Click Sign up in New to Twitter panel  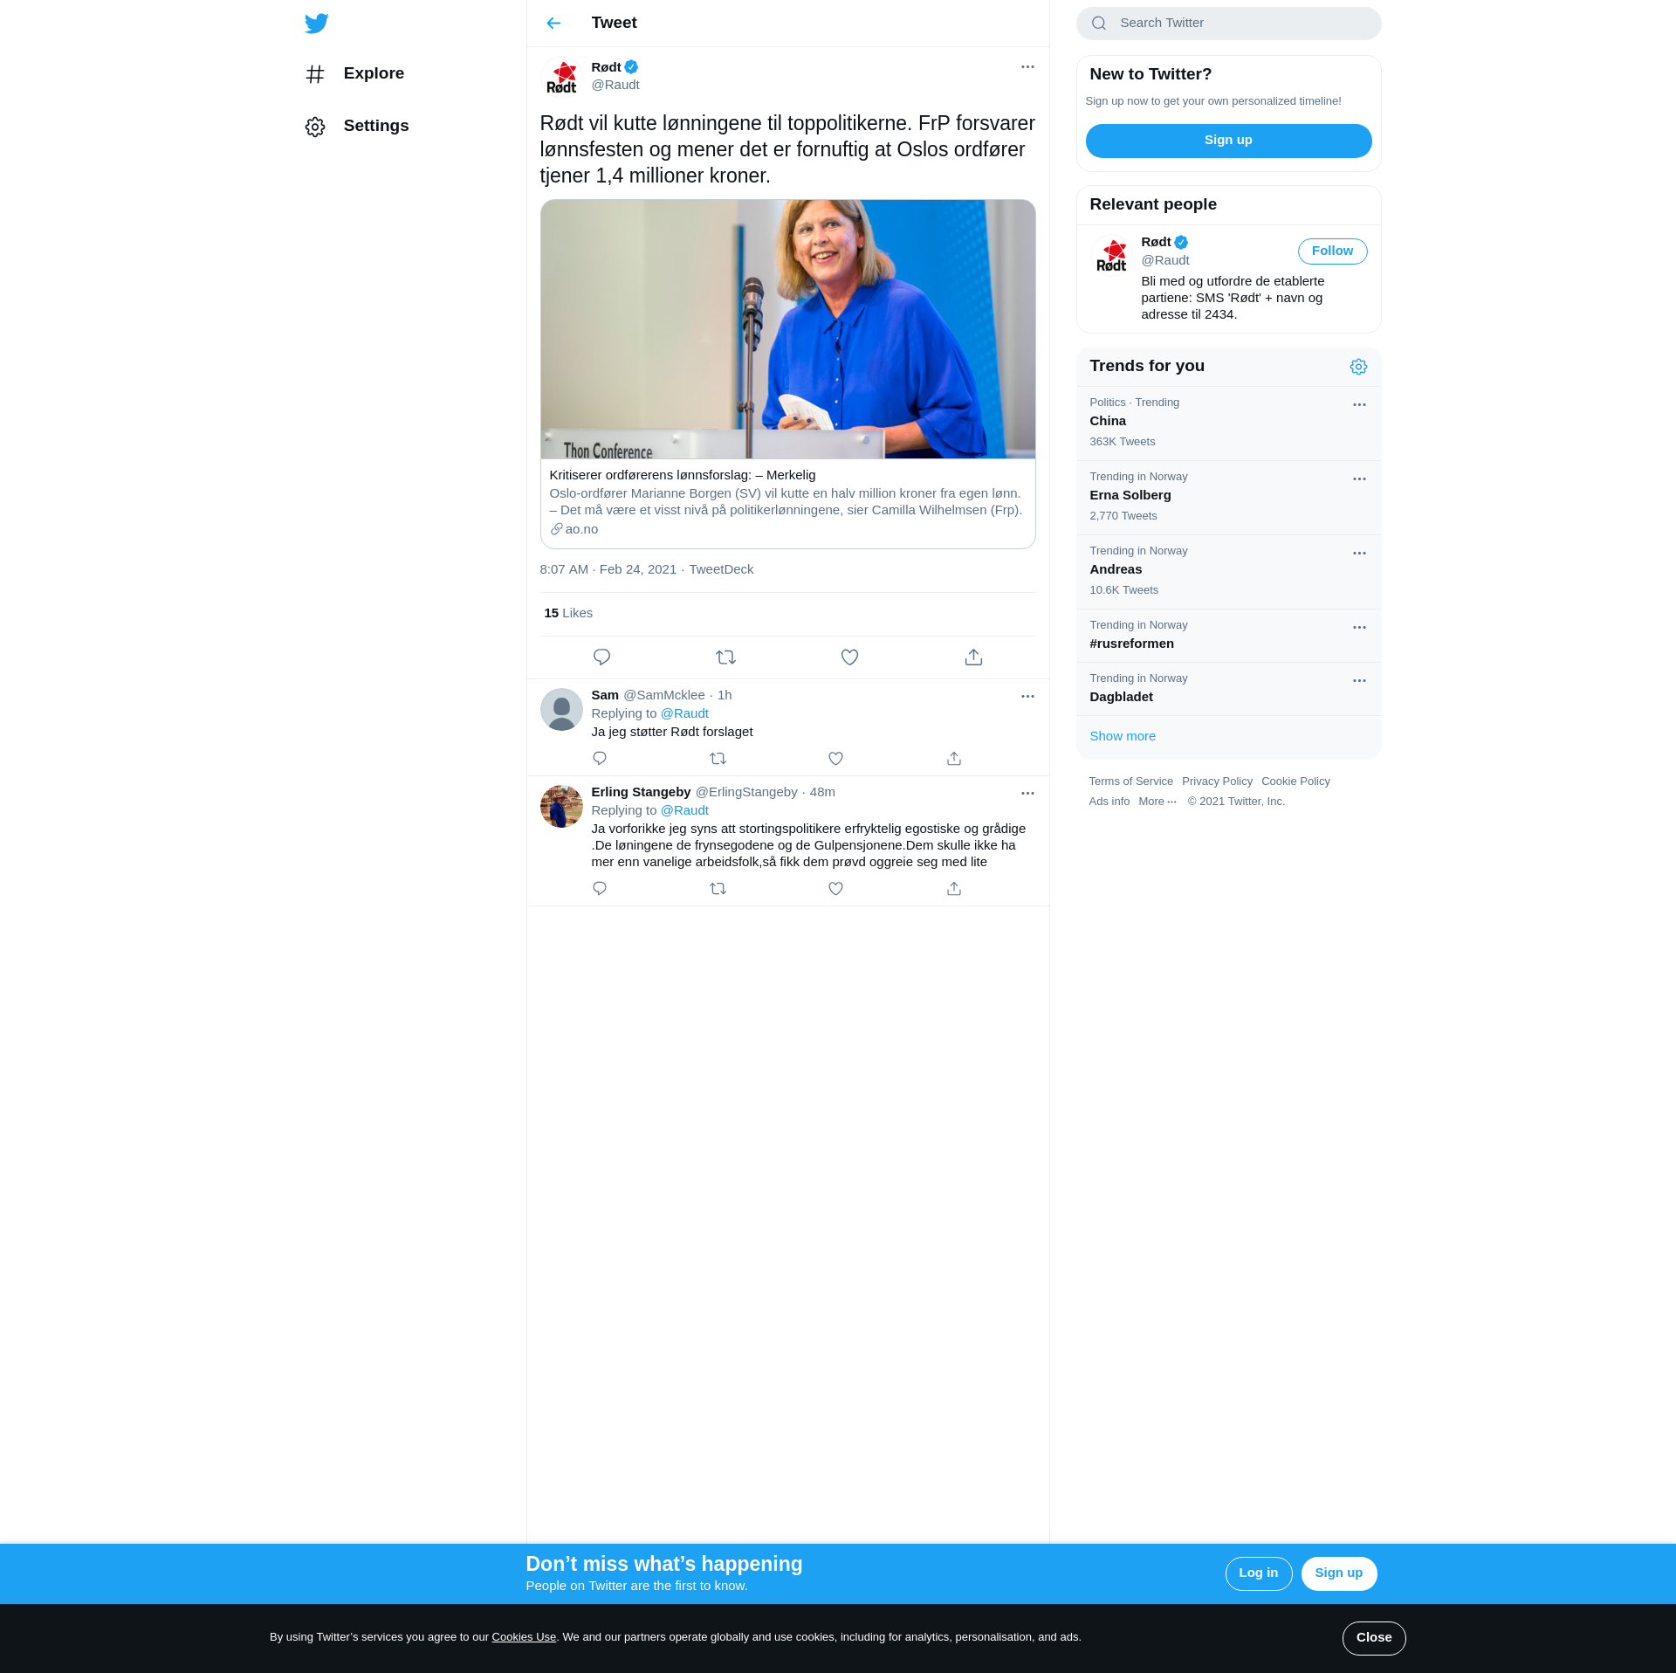pyautogui.click(x=1228, y=141)
